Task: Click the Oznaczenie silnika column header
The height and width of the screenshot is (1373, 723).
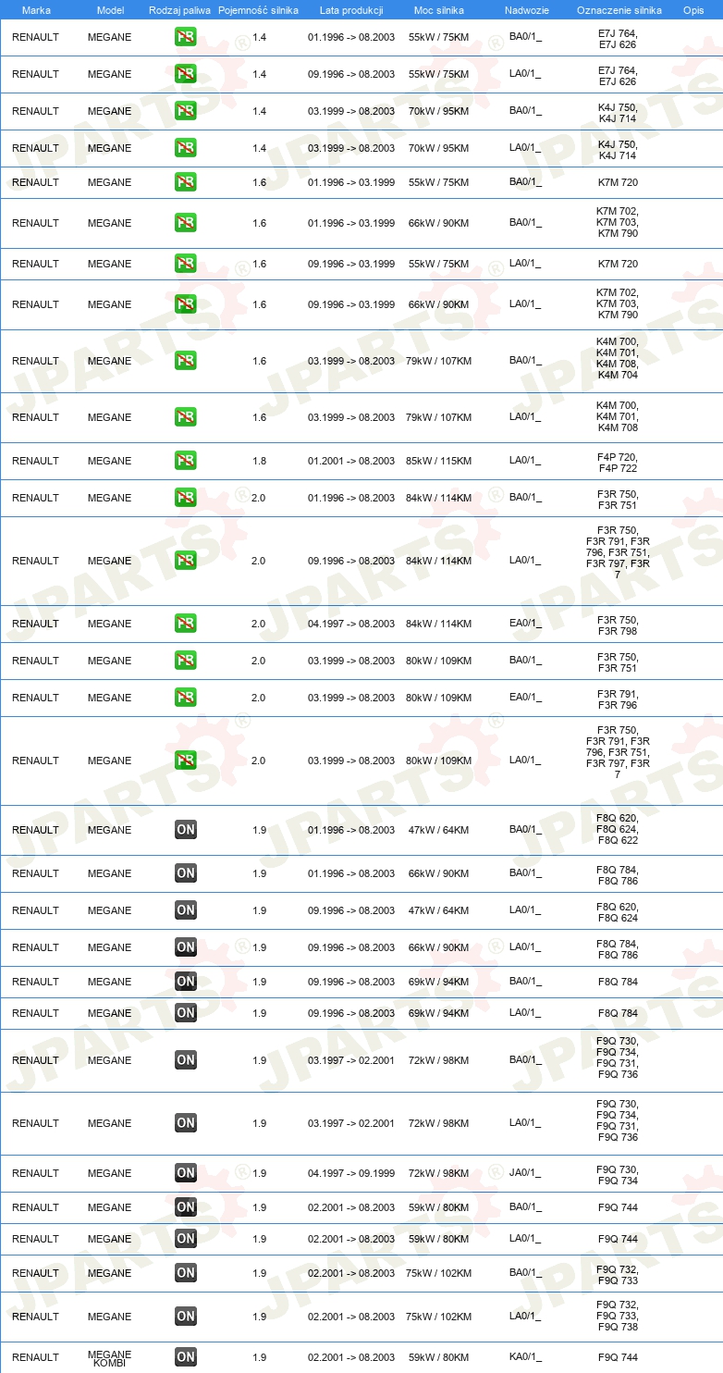Action: point(619,10)
